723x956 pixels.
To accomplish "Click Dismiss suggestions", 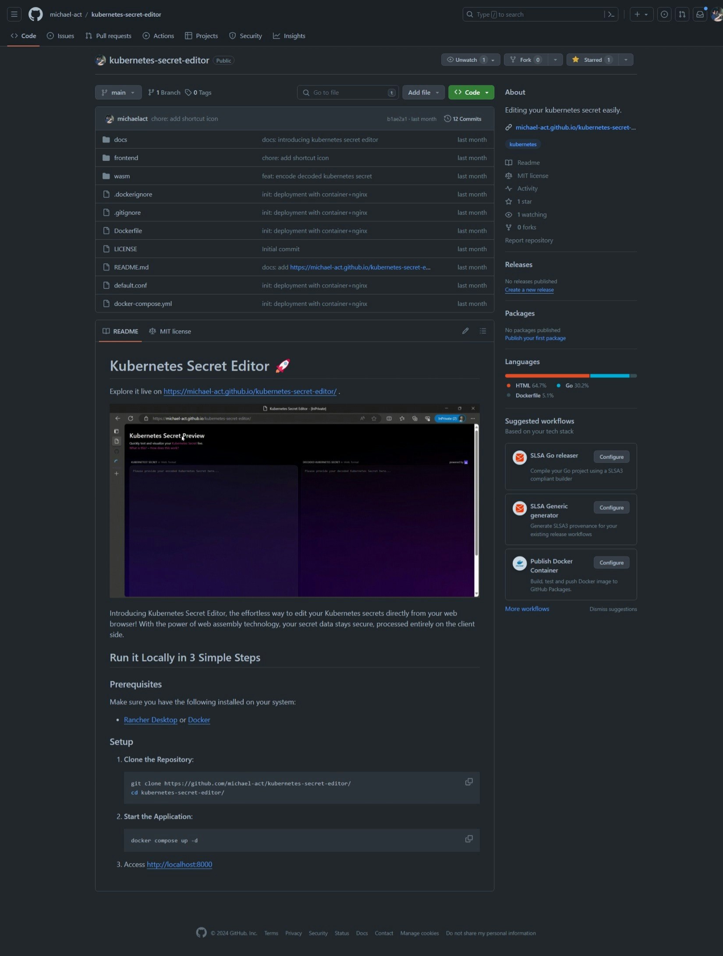I will tap(613, 609).
